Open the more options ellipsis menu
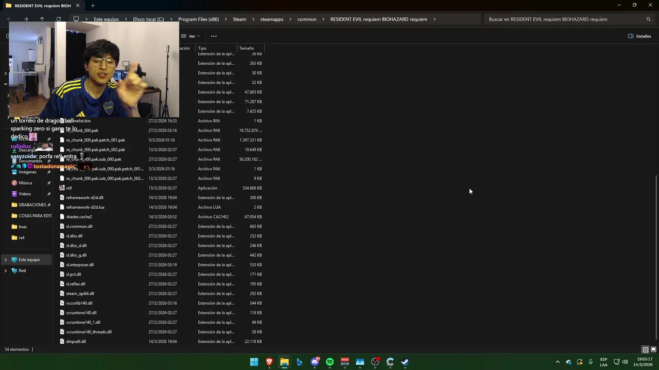Screen dimensions: 659x370 [x=214, y=36]
